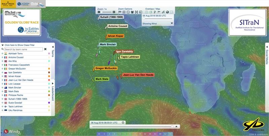
Task: Select Tapio Lehtinen in team list
Action: [x=15, y=107]
